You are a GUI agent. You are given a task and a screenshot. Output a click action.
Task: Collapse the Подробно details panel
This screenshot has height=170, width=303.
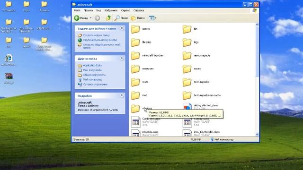pyautogui.click(x=122, y=95)
